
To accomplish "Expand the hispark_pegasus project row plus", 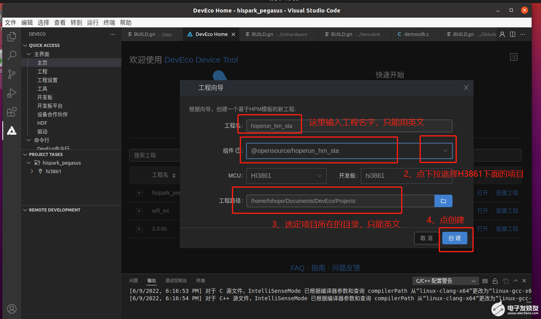I will click(139, 193).
